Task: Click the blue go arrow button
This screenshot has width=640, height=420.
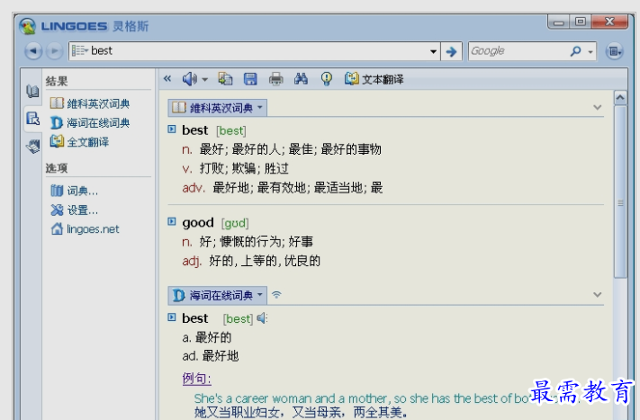Action: point(451,52)
